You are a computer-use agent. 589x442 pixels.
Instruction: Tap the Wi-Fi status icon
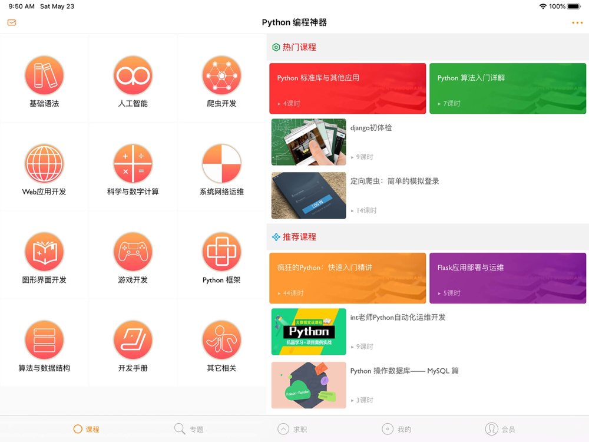tap(542, 6)
